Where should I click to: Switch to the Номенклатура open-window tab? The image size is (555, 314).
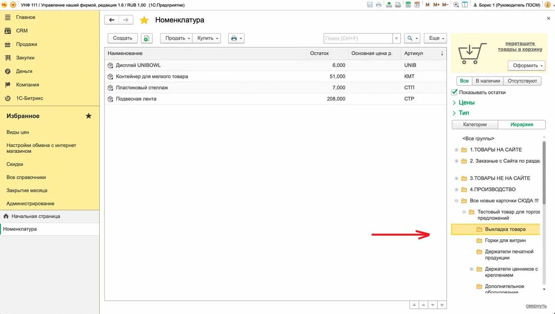click(50, 229)
